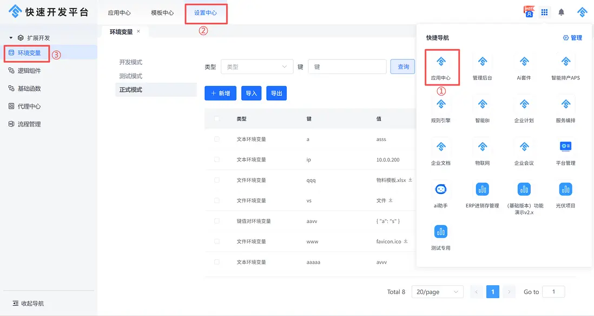The height and width of the screenshot is (316, 594).
Task: Open the 企业文档 icon
Action: 441,147
